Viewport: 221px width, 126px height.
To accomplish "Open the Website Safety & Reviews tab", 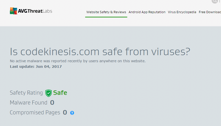I will (x=106, y=12).
